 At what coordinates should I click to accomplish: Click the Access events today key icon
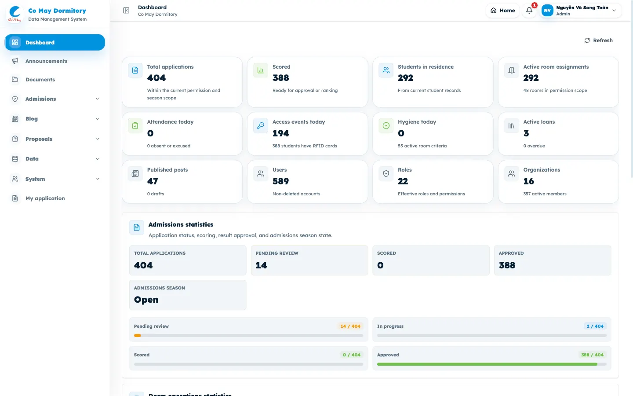(261, 126)
